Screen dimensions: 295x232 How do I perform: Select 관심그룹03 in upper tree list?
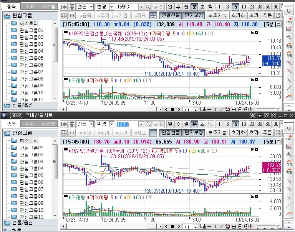[31, 44]
